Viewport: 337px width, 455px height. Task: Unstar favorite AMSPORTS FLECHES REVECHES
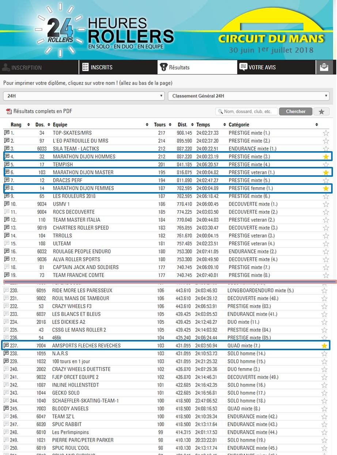coord(324,345)
